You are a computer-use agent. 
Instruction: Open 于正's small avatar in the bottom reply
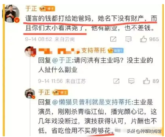click(x=30, y=93)
